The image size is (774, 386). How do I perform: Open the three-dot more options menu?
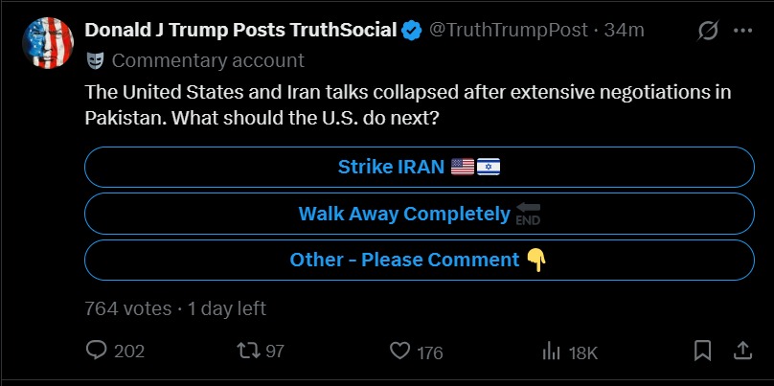pos(742,31)
